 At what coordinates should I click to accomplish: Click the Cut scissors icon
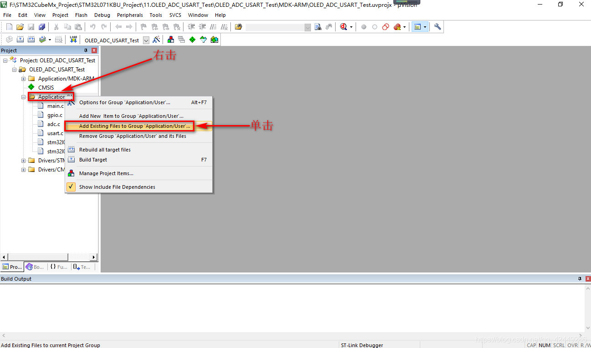click(x=56, y=27)
